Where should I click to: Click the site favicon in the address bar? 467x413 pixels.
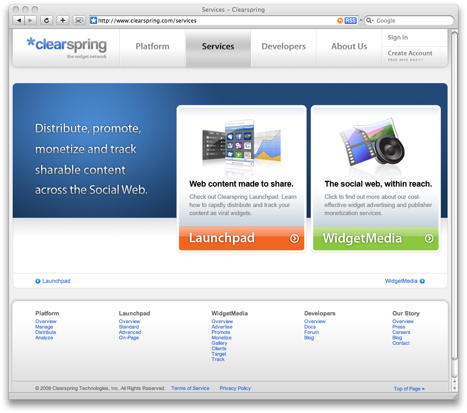94,20
